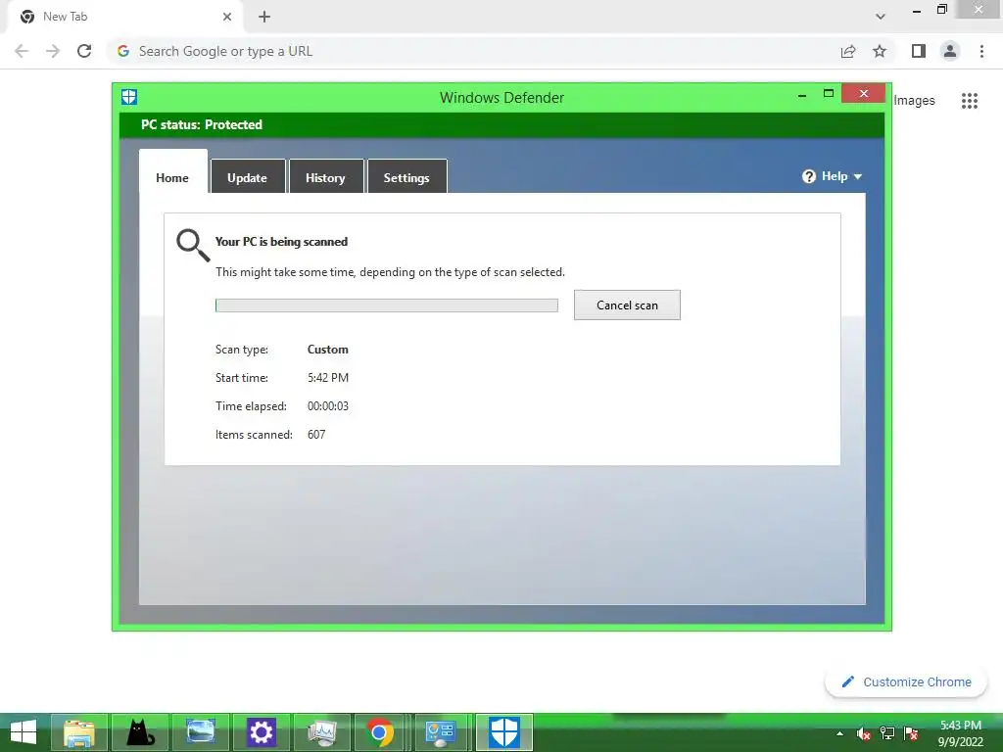The height and width of the screenshot is (752, 1003).
Task: Minimize the Windows Defender window
Action: coord(802,95)
